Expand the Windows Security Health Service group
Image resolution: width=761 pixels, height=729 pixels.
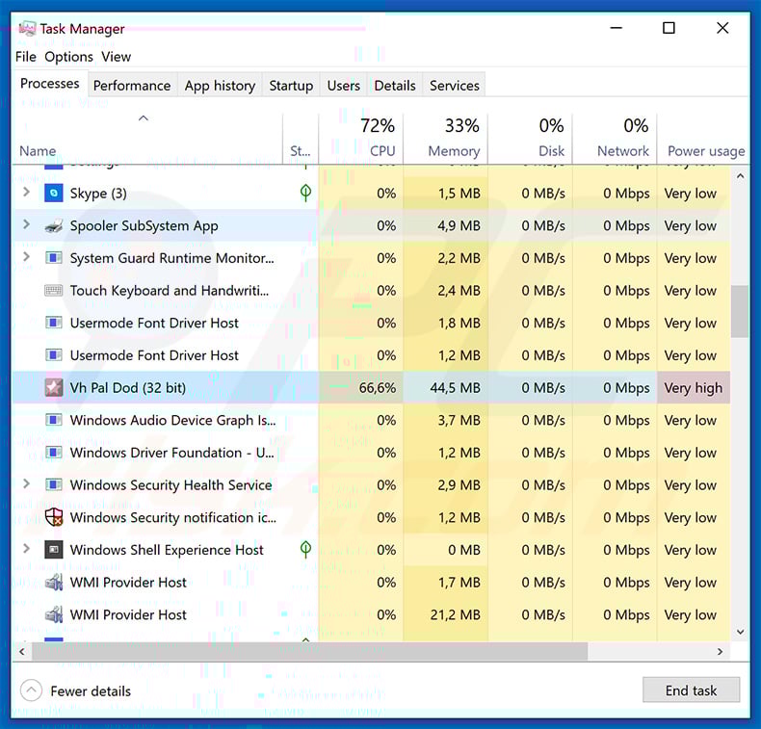27,483
